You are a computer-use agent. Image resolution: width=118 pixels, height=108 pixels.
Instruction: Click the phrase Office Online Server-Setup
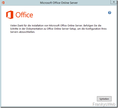[61, 29]
